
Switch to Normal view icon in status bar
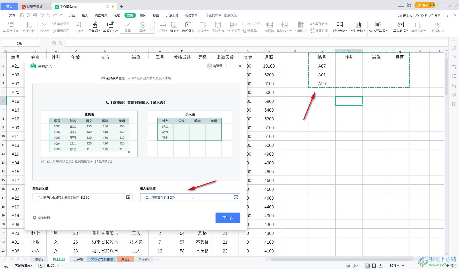click(x=367, y=266)
